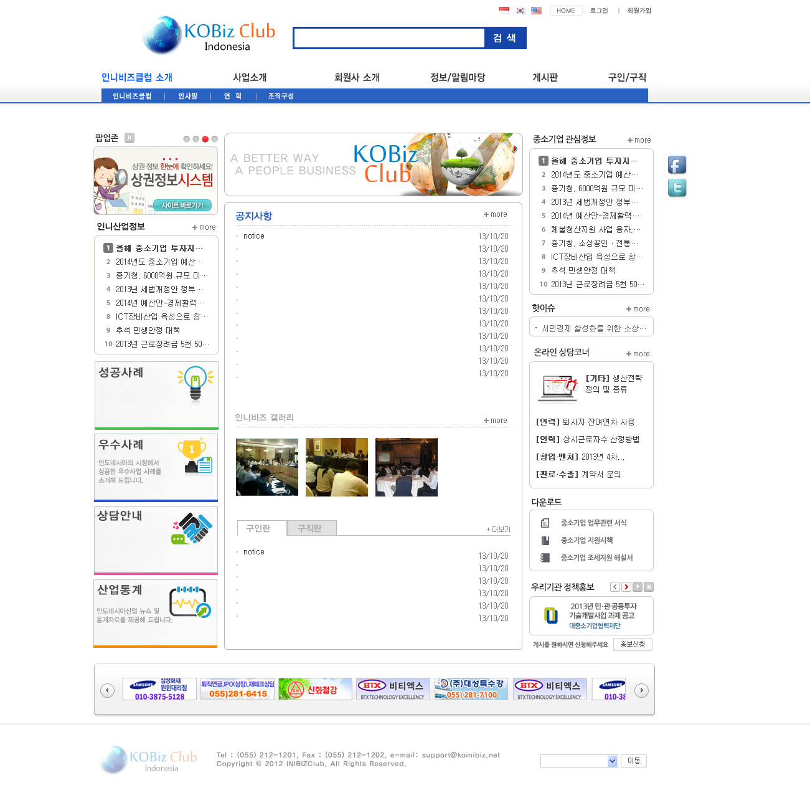The image size is (810, 798).
Task: Show next 정책홍보 item with red arrow
Action: tap(626, 587)
